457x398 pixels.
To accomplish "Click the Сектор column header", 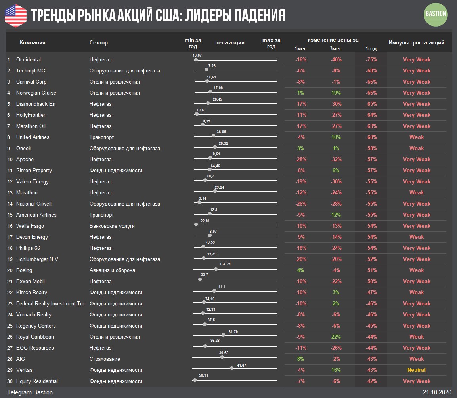I will (99, 42).
